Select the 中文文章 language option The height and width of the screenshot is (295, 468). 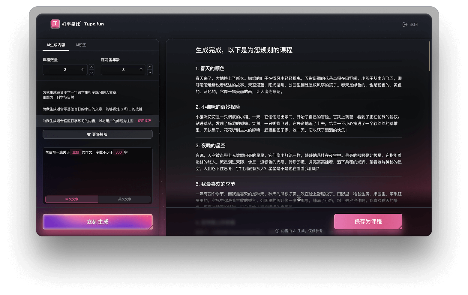coord(72,199)
